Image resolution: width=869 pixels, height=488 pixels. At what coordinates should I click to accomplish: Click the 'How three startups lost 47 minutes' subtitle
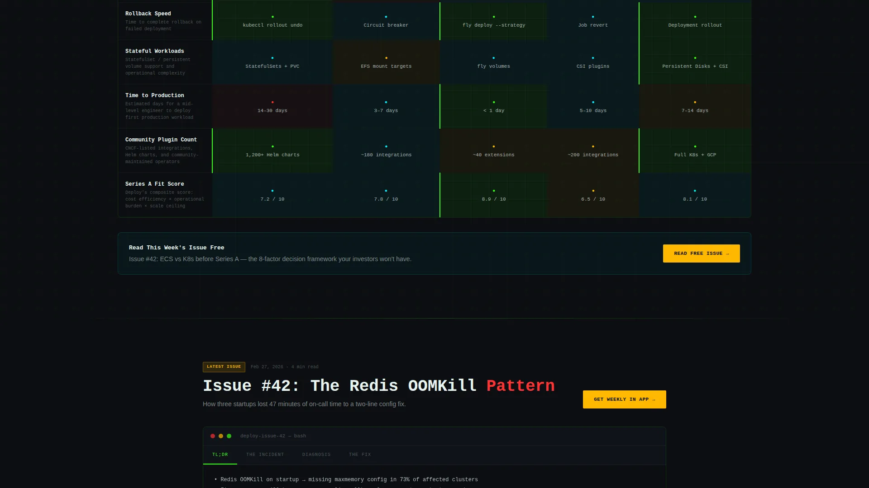304,404
